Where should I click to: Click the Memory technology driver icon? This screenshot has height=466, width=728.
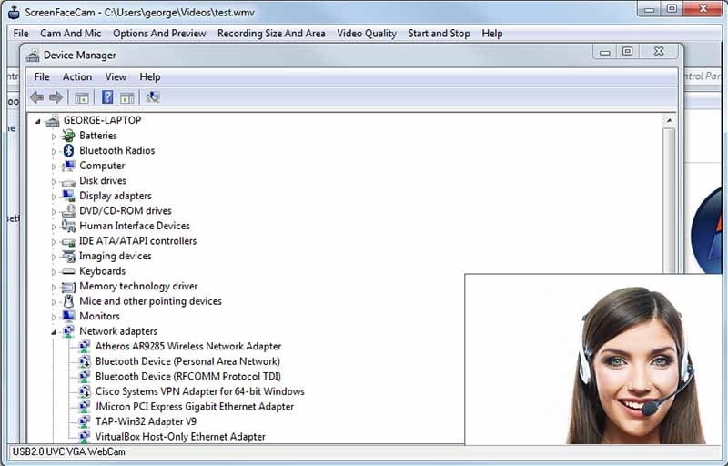(69, 287)
